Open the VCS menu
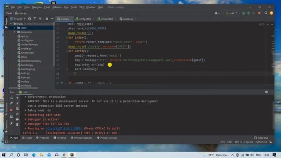The height and width of the screenshot is (158, 281). coord(82,7)
